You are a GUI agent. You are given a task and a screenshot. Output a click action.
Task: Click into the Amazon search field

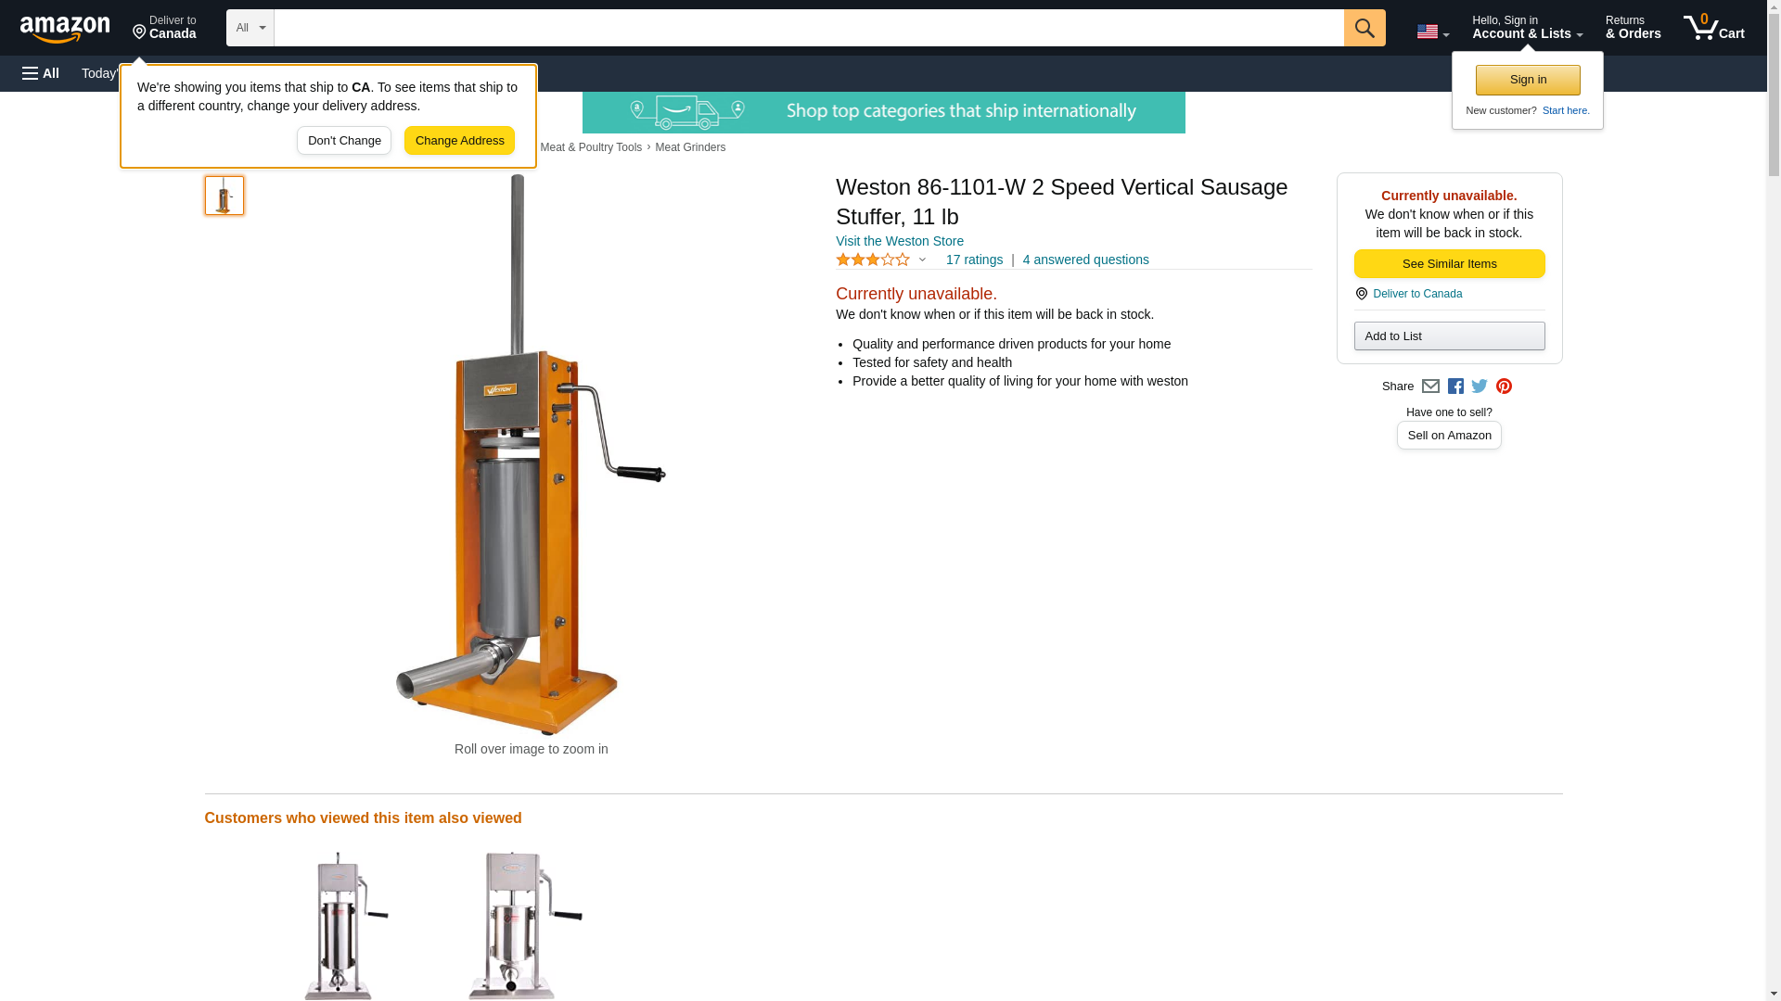tap(809, 28)
